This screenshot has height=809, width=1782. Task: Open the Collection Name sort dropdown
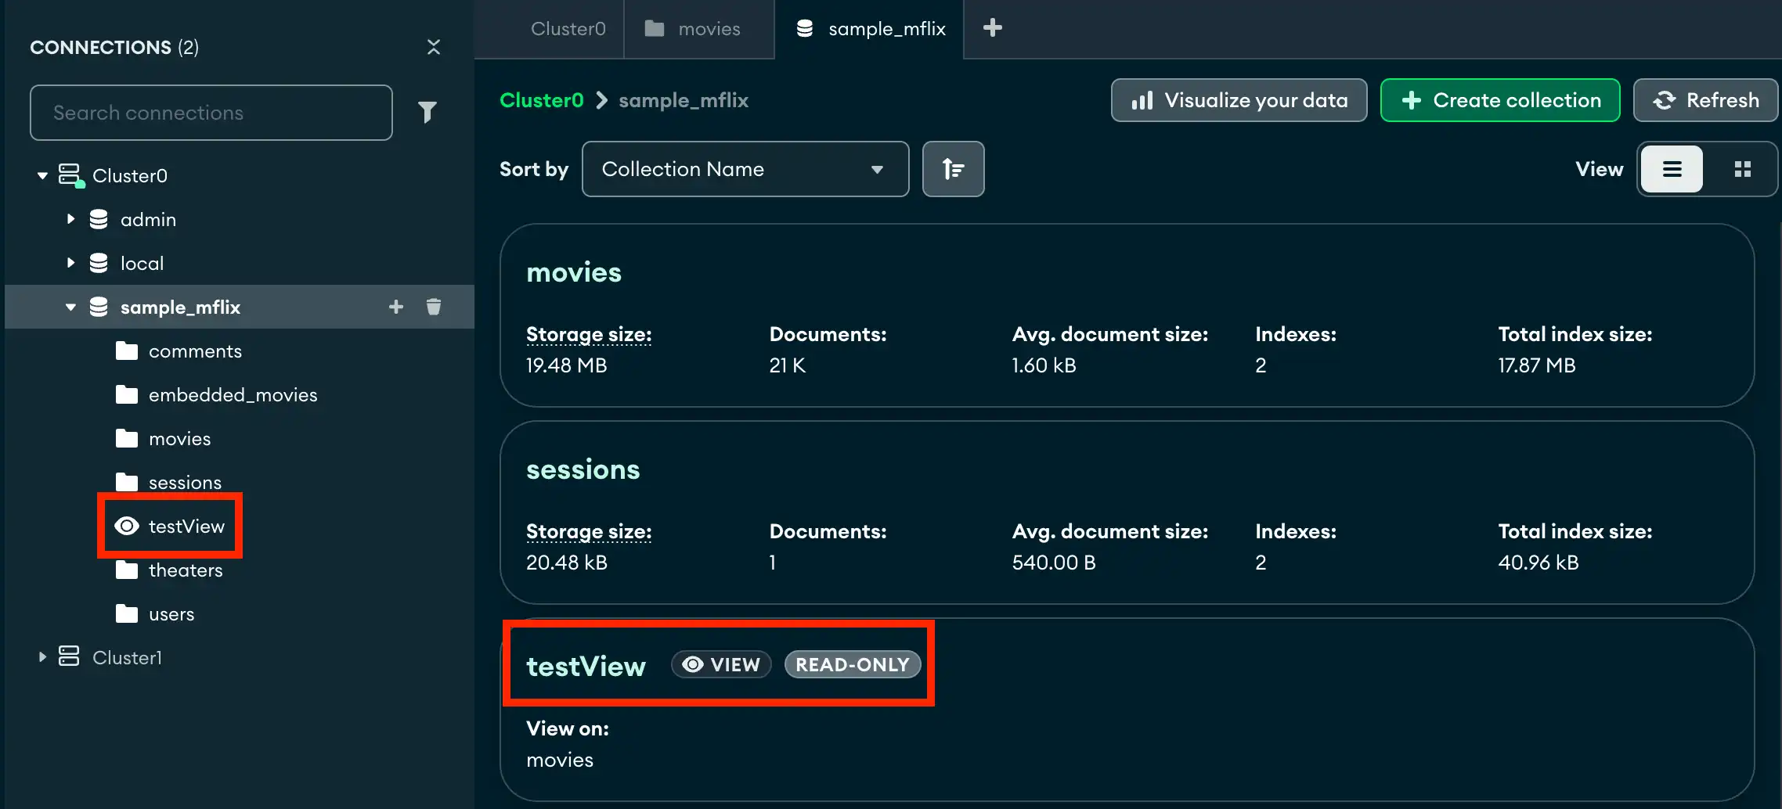(x=745, y=169)
